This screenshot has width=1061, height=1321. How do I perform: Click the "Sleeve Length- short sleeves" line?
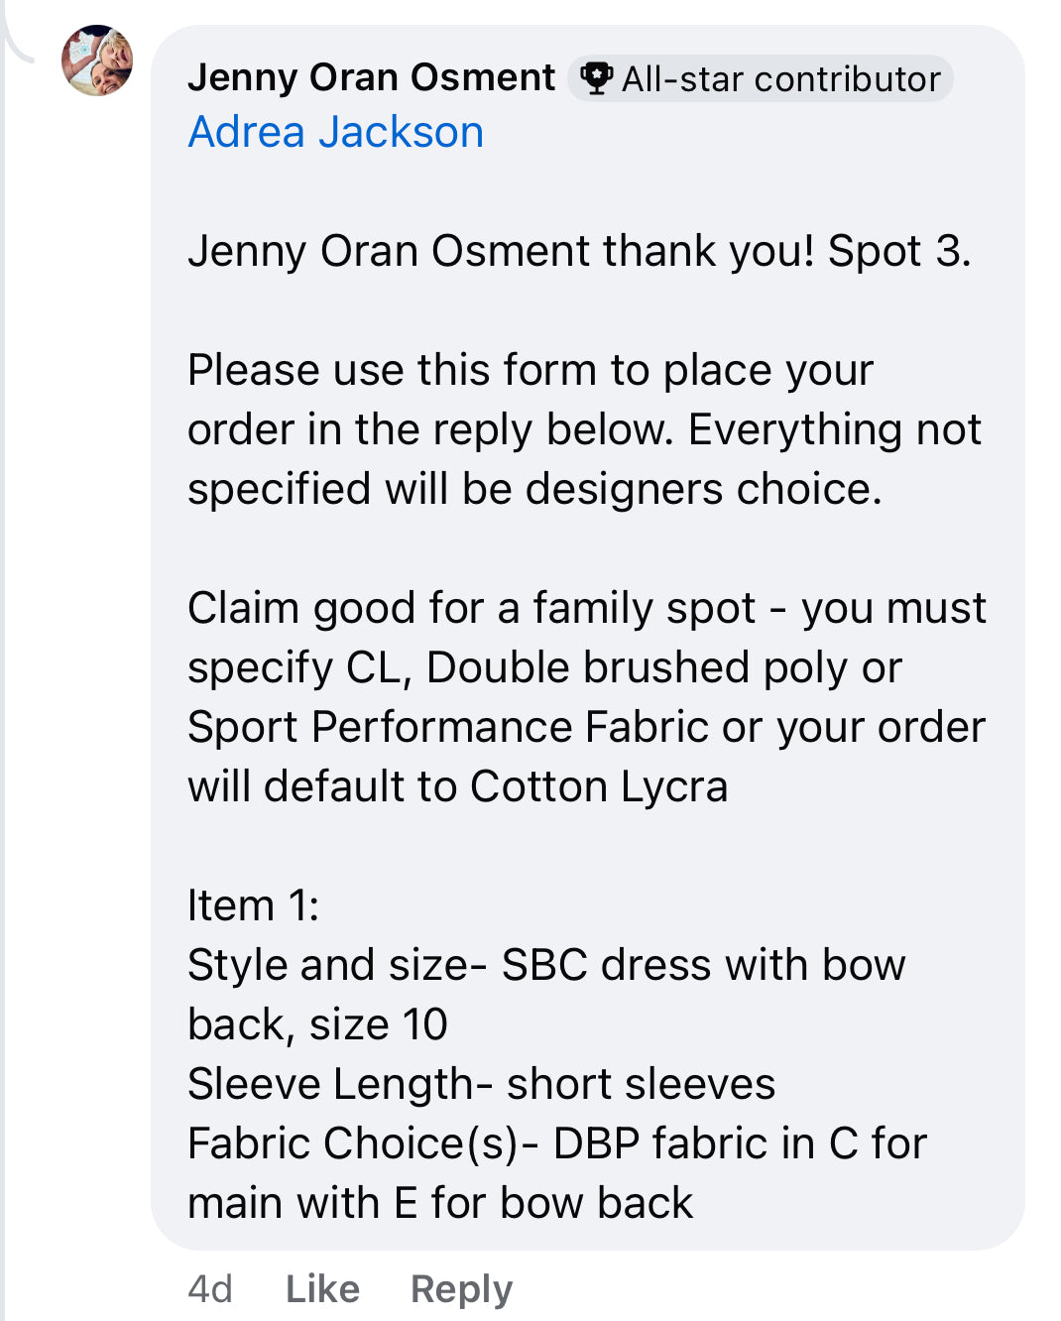pyautogui.click(x=481, y=1084)
